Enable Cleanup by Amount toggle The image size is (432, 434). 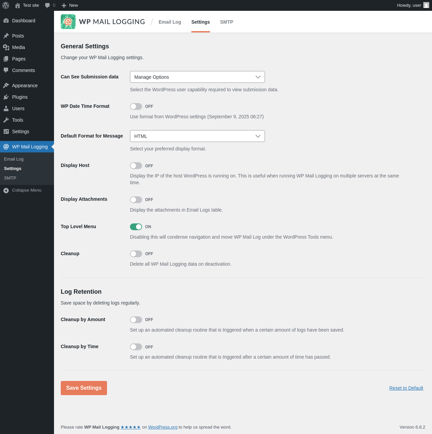[x=136, y=320]
